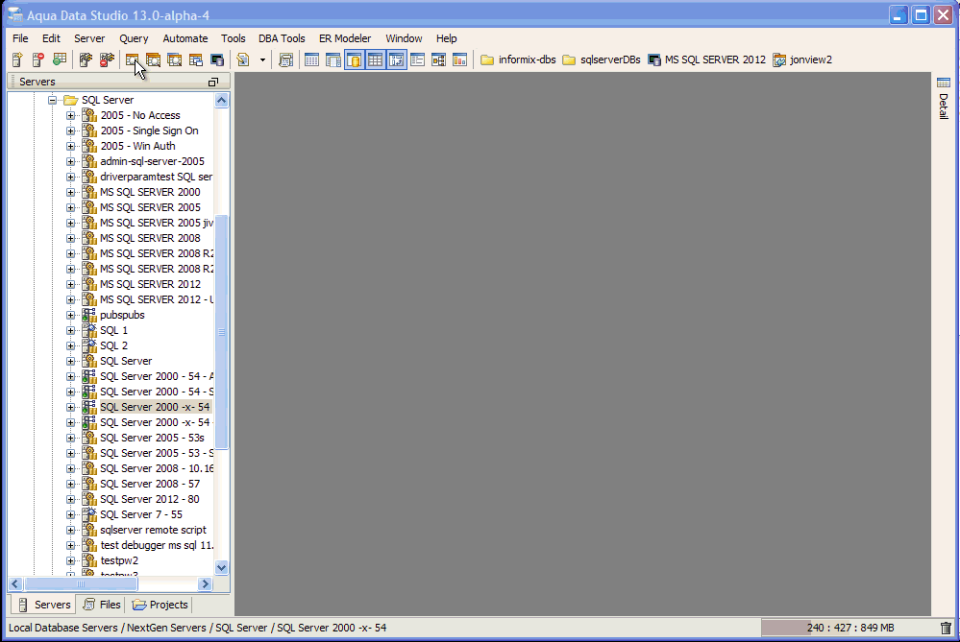Select the 2005 - Win Auth tree row

pyautogui.click(x=137, y=146)
